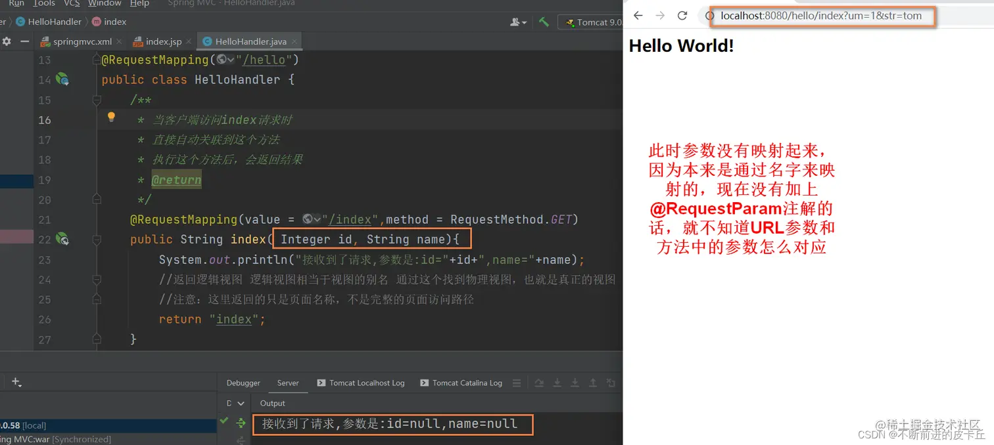Click the yellow intention bulb beside line 16
This screenshot has width=994, height=445.
(111, 117)
